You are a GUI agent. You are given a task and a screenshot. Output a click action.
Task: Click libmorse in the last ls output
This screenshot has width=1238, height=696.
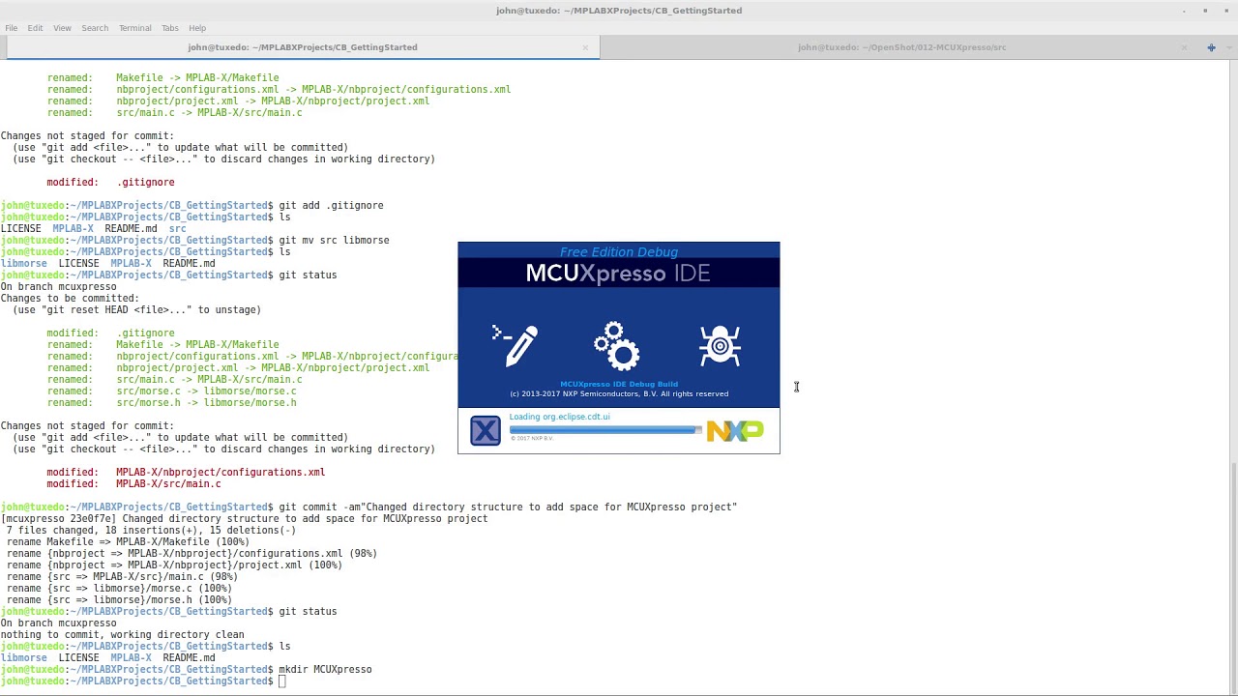tap(23, 657)
